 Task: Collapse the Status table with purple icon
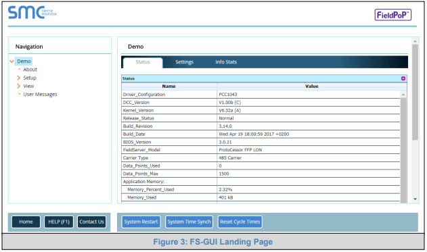click(403, 78)
